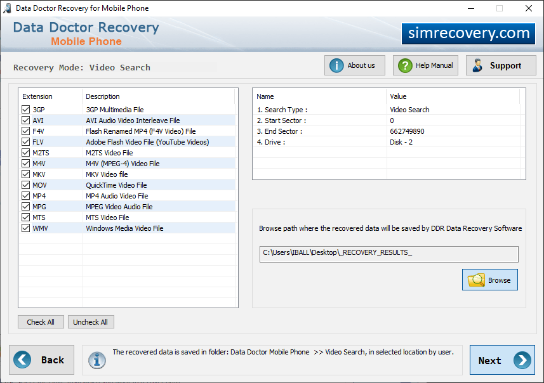Click the app icon in the title bar

pyautogui.click(x=7, y=8)
